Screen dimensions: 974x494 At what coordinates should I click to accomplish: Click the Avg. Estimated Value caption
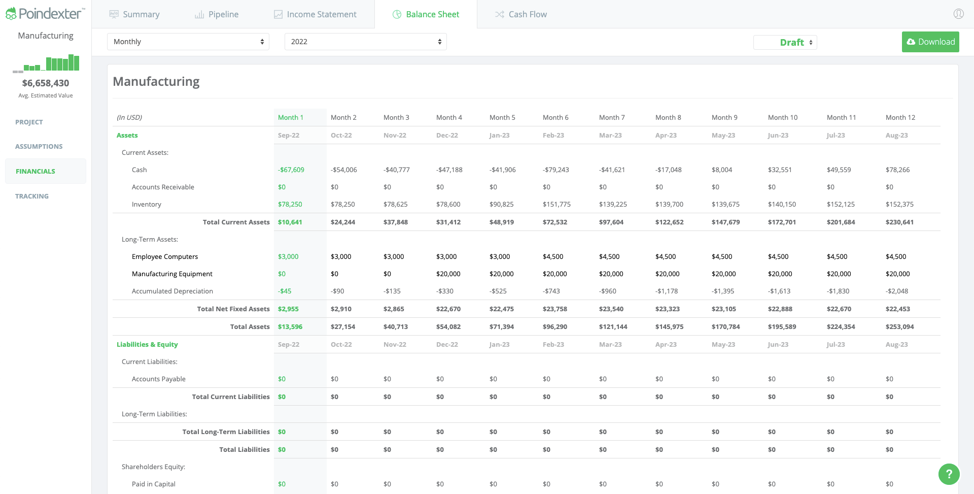point(46,95)
